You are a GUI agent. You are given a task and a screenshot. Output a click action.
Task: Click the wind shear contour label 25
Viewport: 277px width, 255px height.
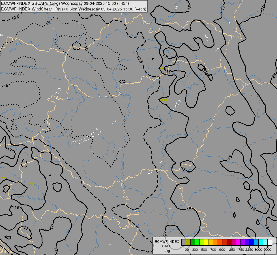[x=274, y=76]
